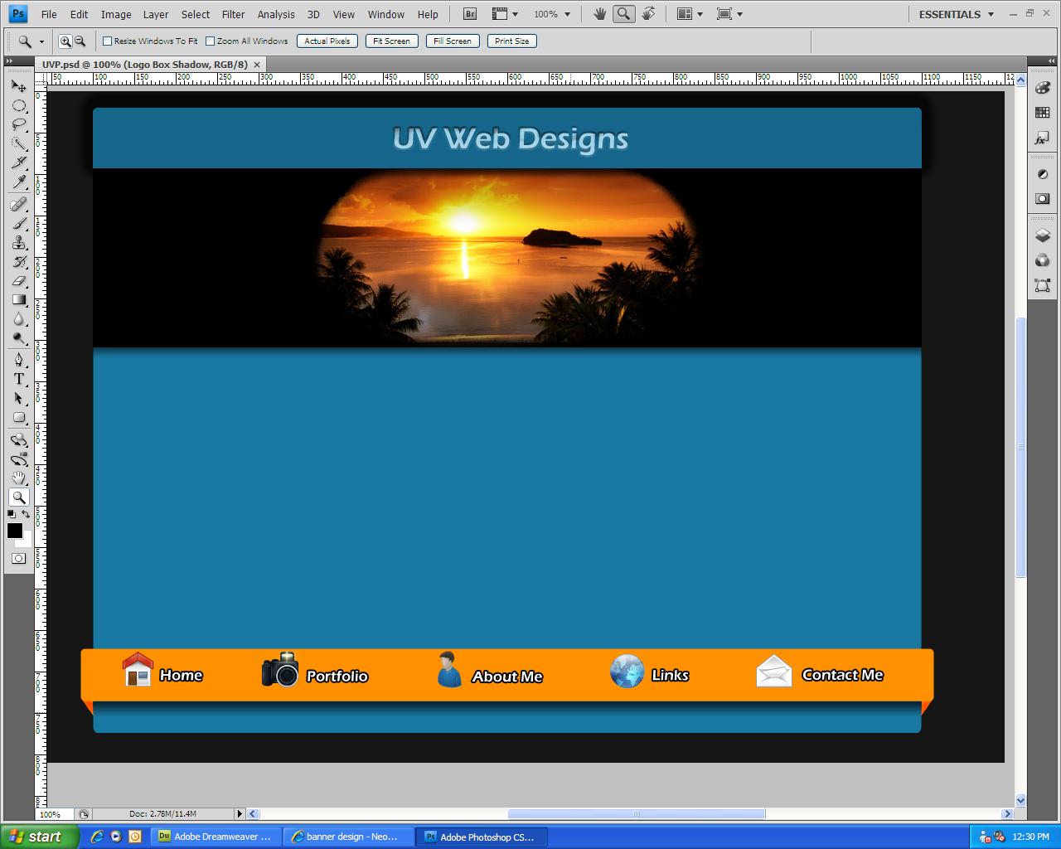The image size is (1061, 849).
Task: Expand the 100% zoom level dropdown
Action: (x=552, y=14)
